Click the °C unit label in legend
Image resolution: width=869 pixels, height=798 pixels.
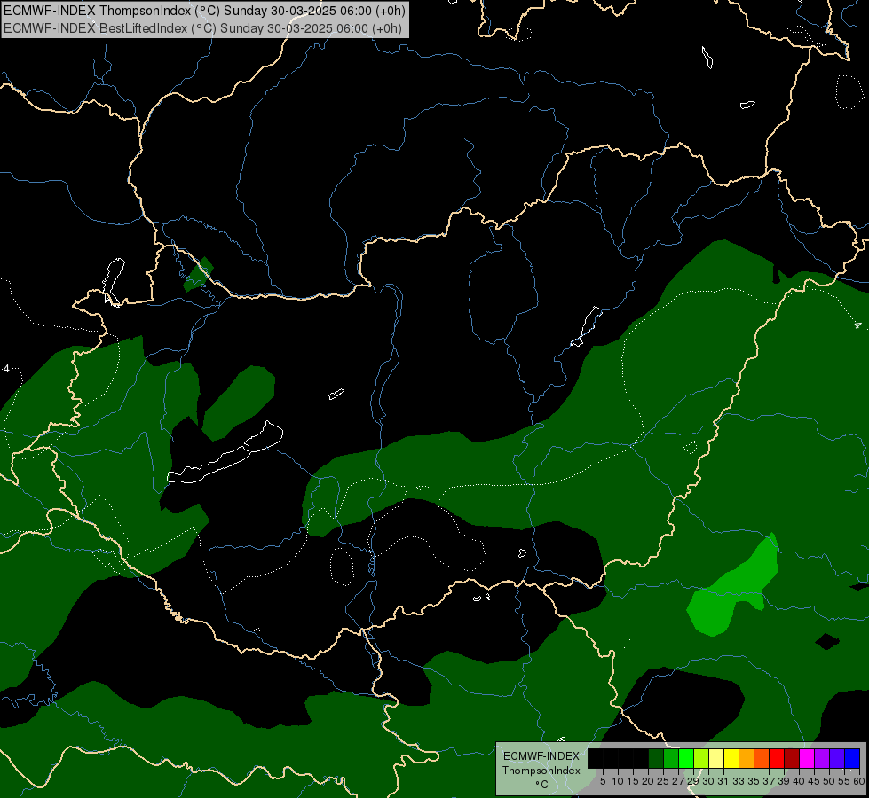pyautogui.click(x=542, y=784)
